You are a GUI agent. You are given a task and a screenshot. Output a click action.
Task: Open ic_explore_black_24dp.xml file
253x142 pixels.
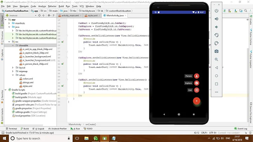coord(35,53)
